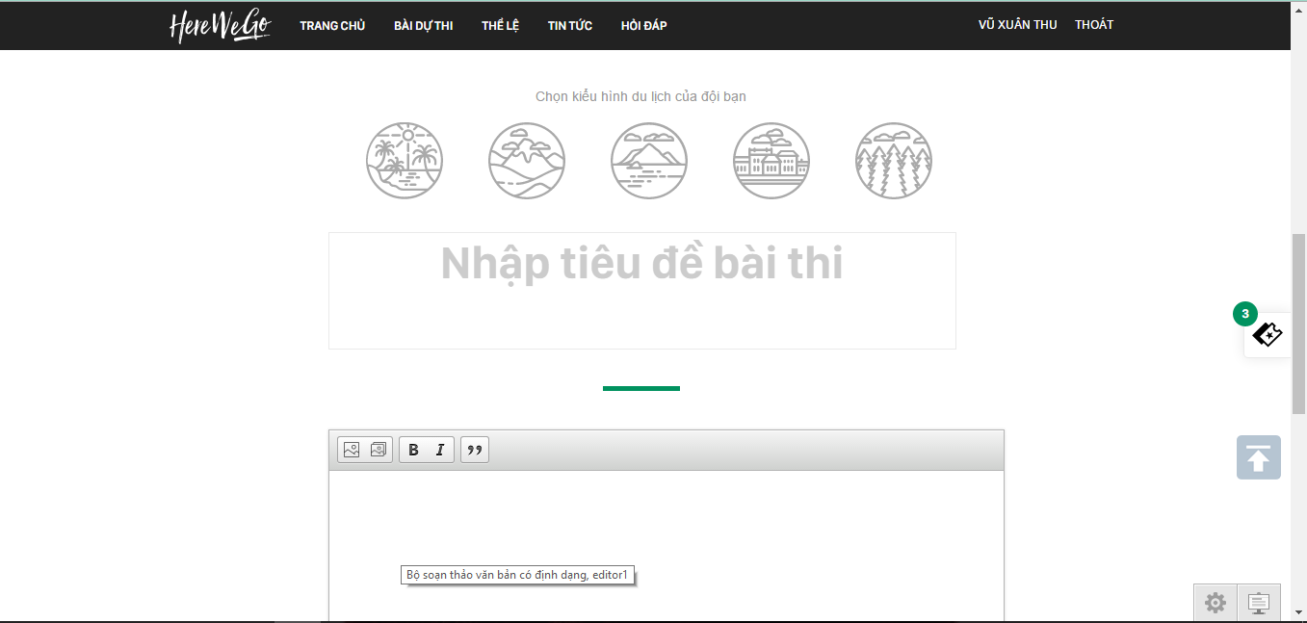Log out with the THOÁT link
The image size is (1307, 623).
(x=1094, y=25)
